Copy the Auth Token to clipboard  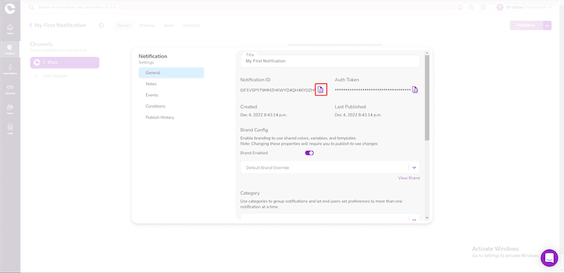pos(415,90)
